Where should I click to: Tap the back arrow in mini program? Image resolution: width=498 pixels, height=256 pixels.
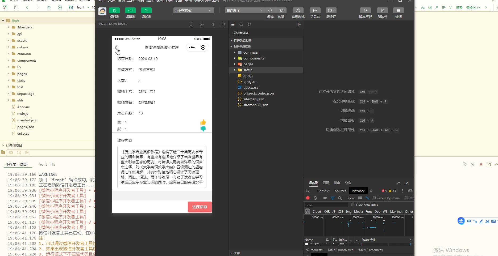click(116, 48)
